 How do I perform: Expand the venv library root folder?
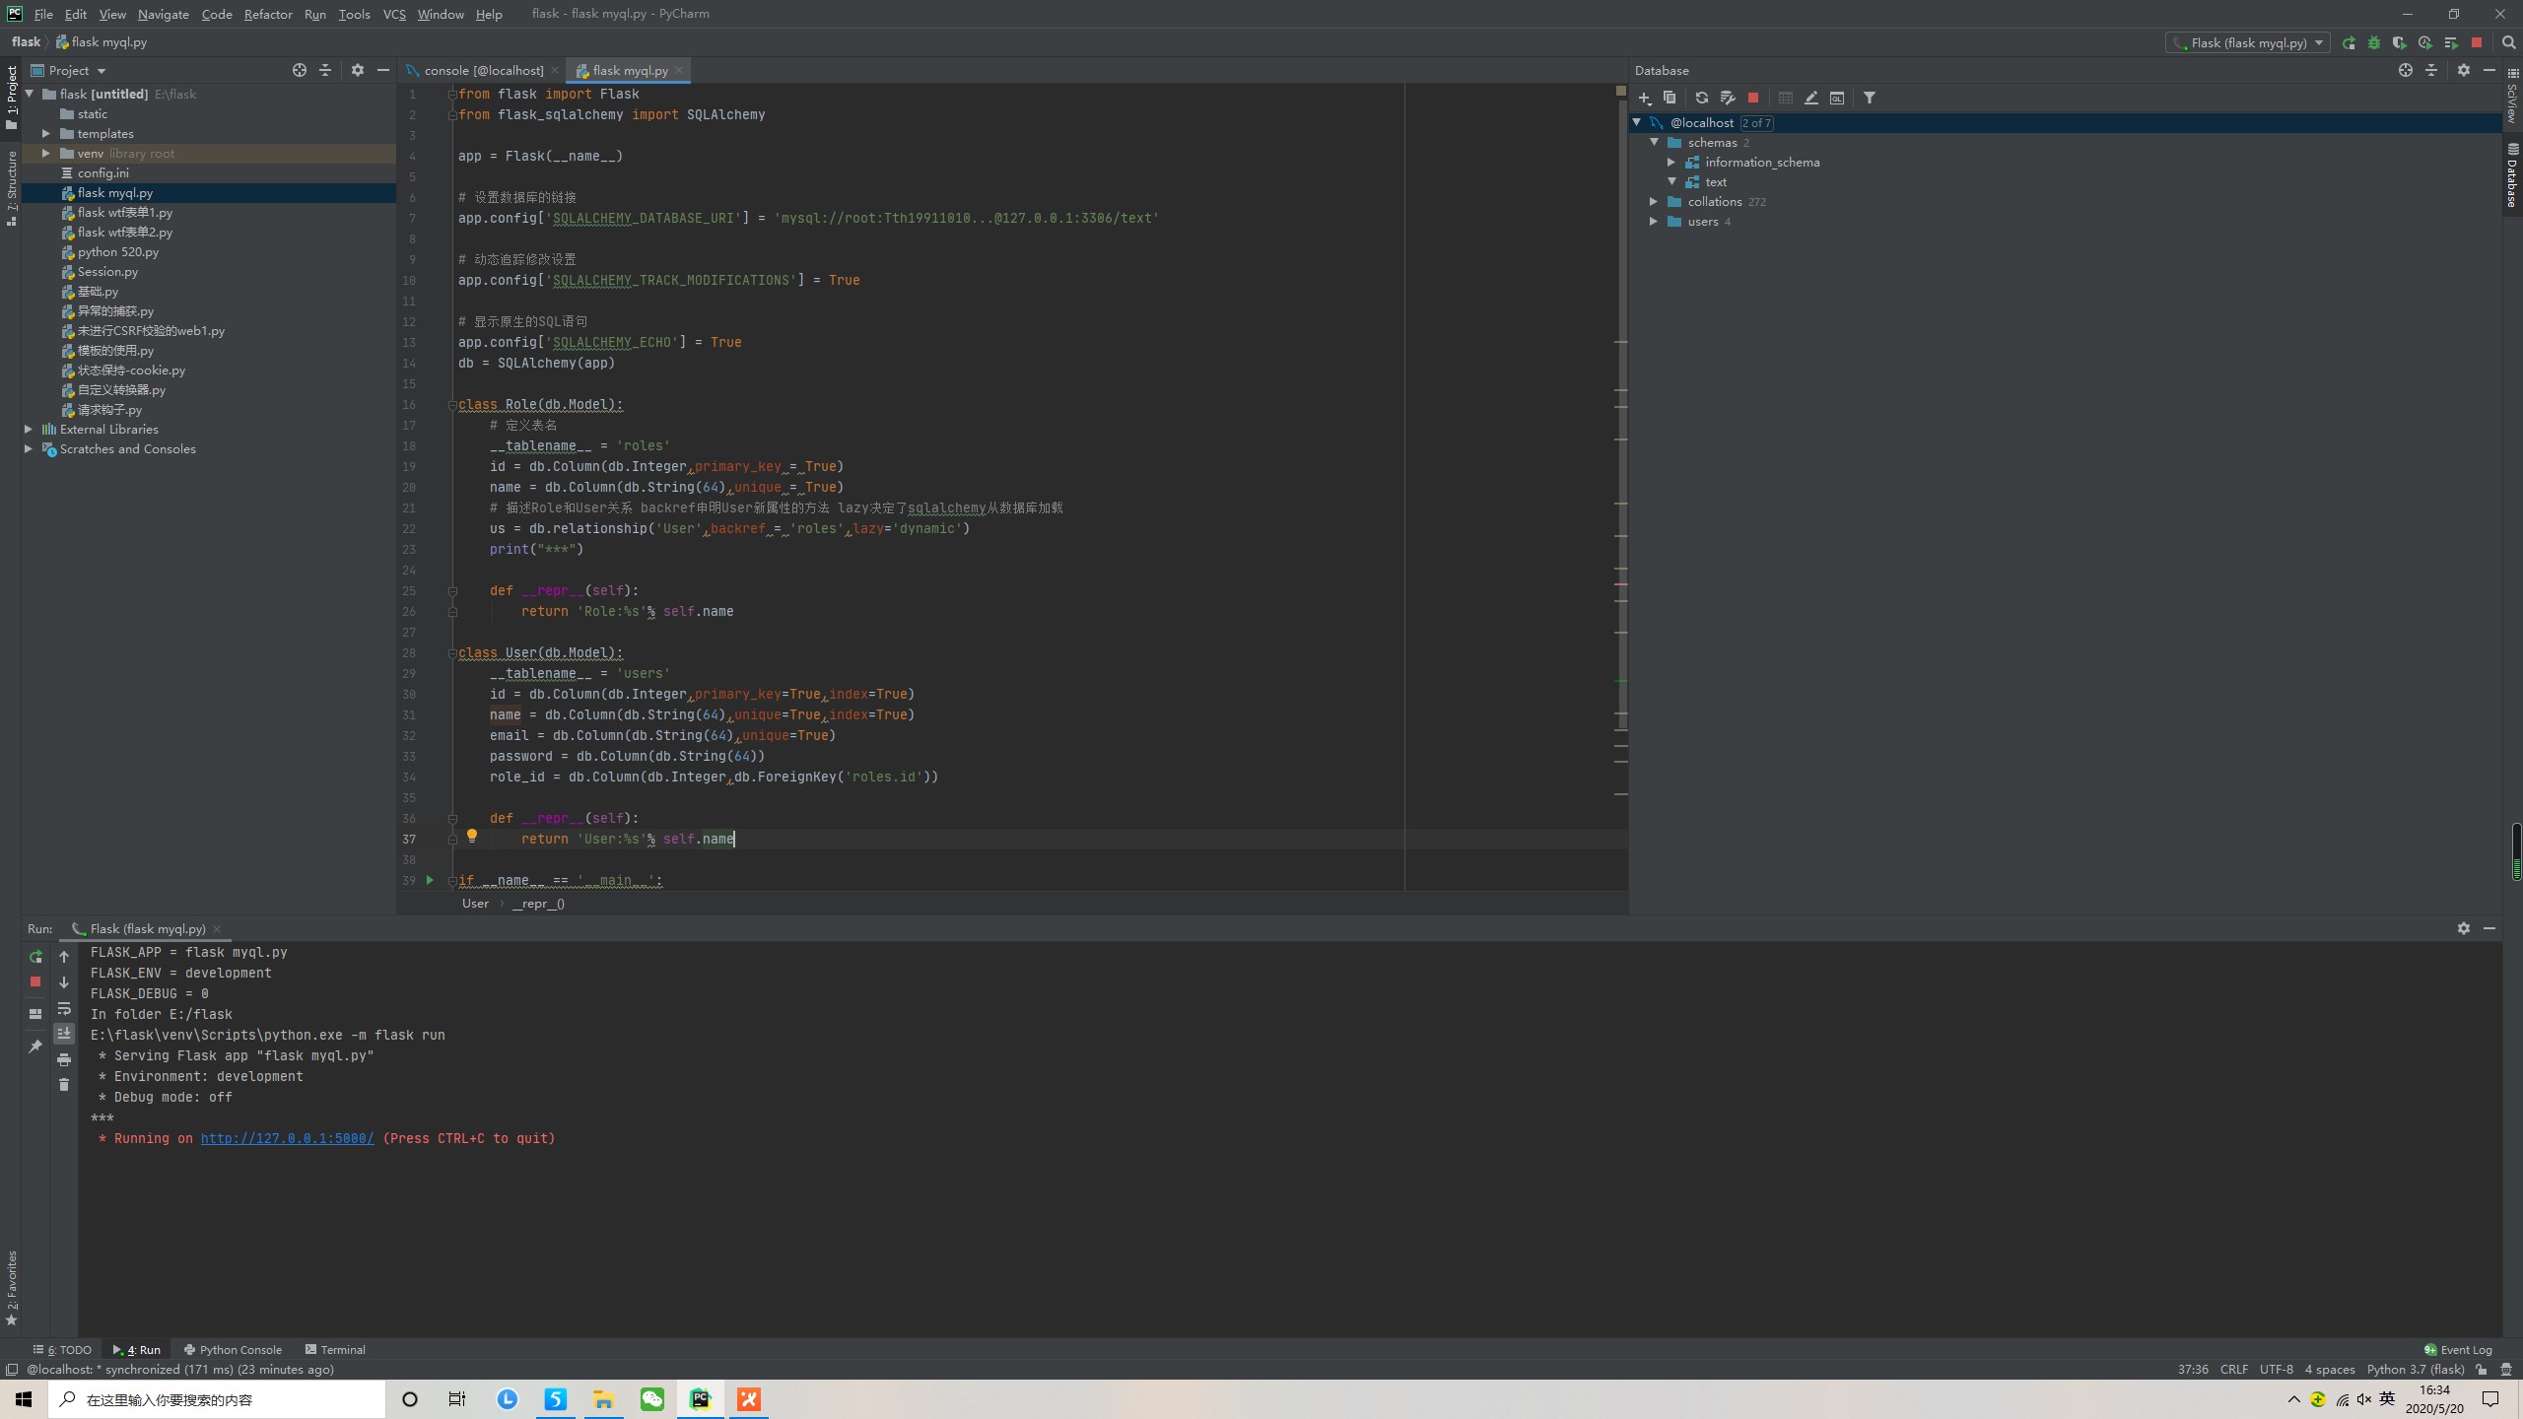[46, 153]
